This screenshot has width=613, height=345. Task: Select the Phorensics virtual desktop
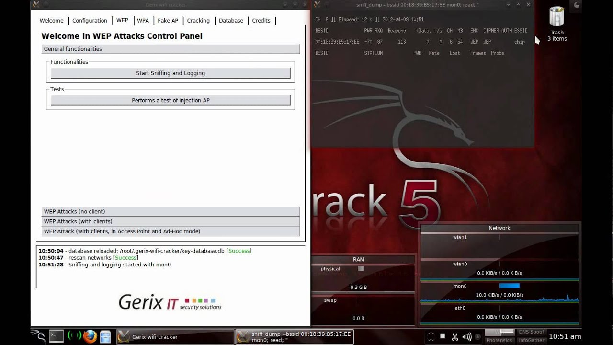(x=499, y=340)
